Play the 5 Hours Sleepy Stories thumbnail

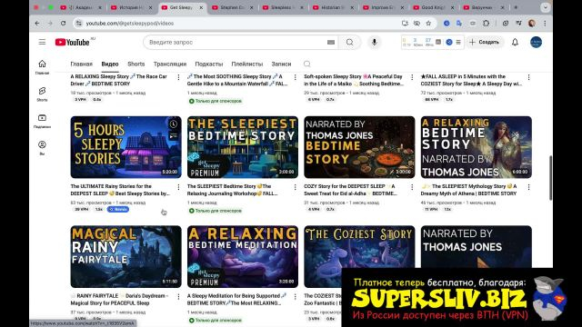pyautogui.click(x=125, y=147)
